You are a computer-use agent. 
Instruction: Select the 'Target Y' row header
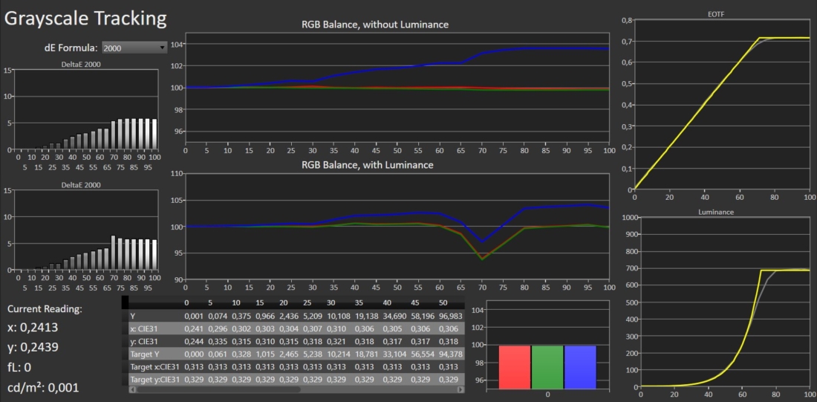(154, 354)
